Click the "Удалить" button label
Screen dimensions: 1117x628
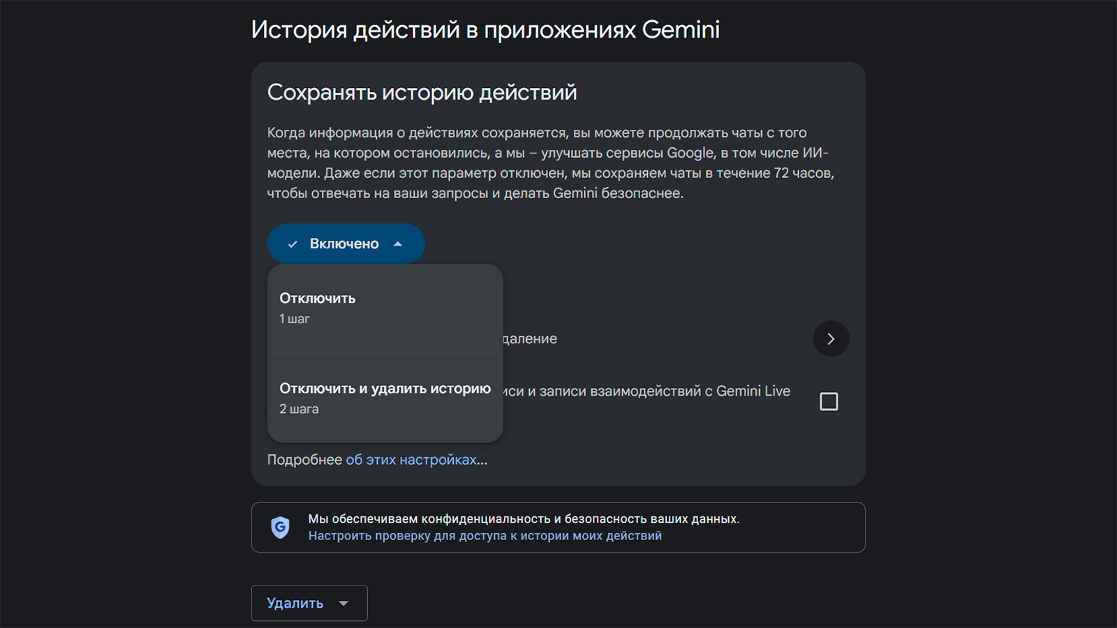pos(295,603)
